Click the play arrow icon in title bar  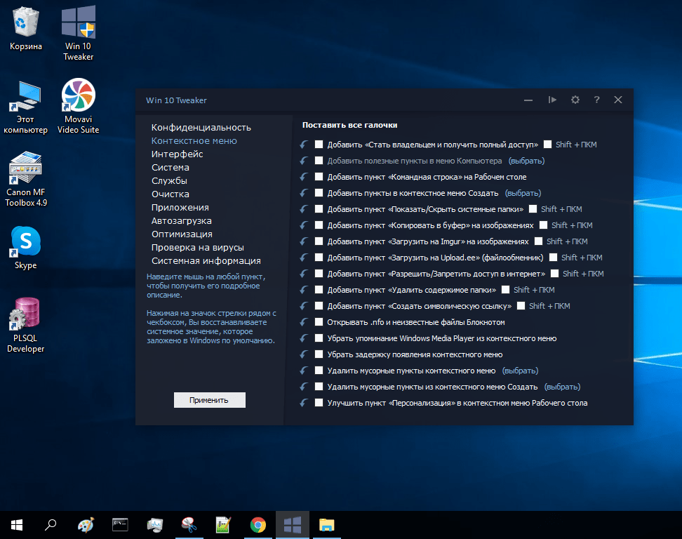[x=552, y=100]
